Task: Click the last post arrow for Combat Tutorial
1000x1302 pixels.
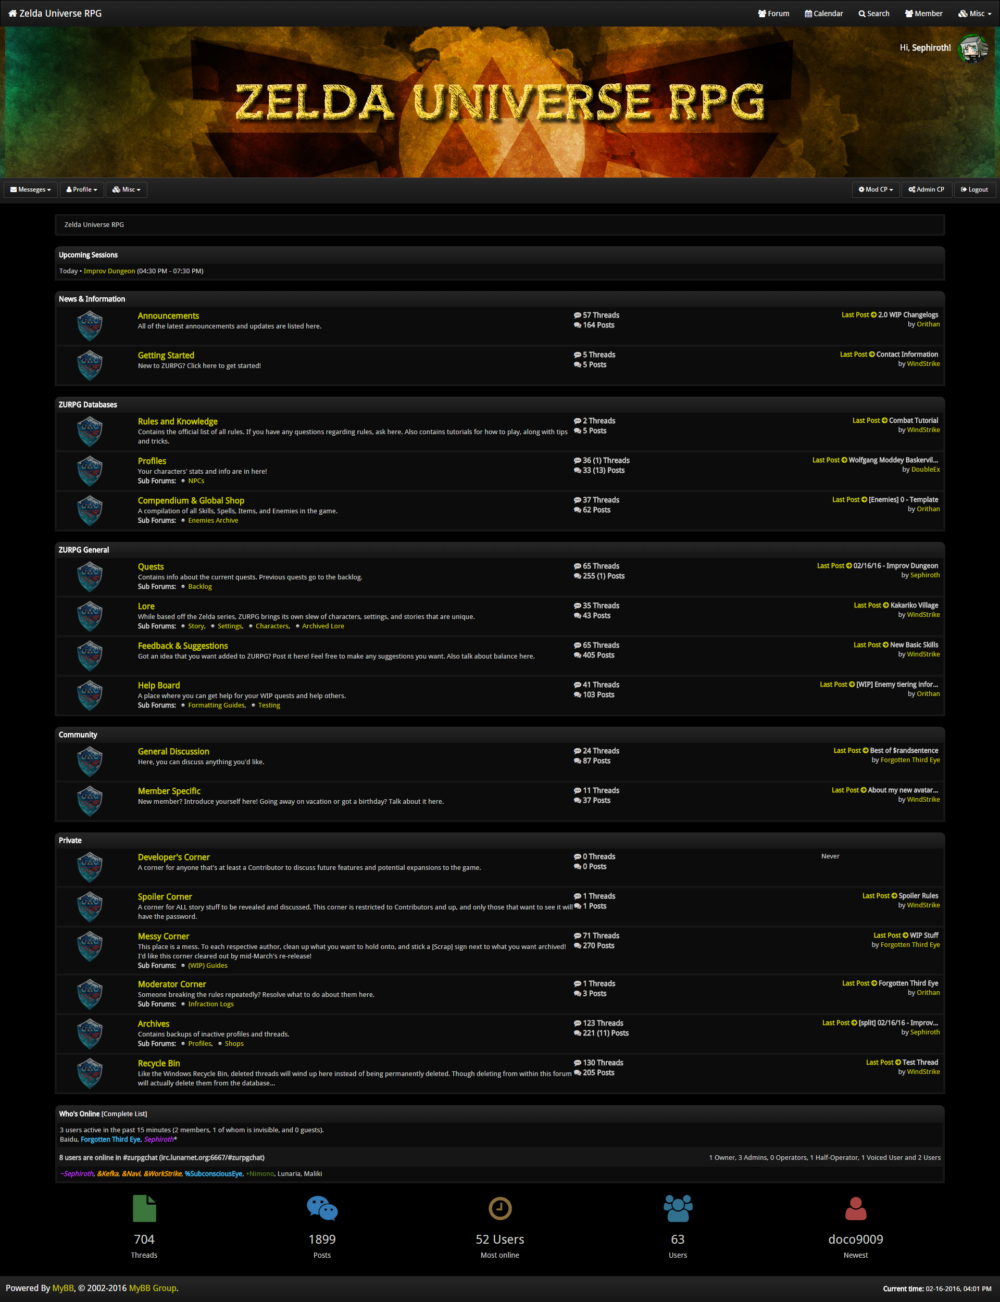Action: [x=884, y=421]
